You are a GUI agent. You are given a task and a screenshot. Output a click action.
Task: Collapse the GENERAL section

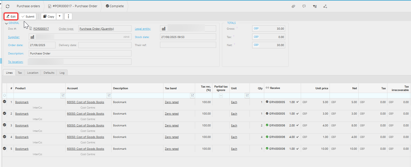(x=6, y=23)
